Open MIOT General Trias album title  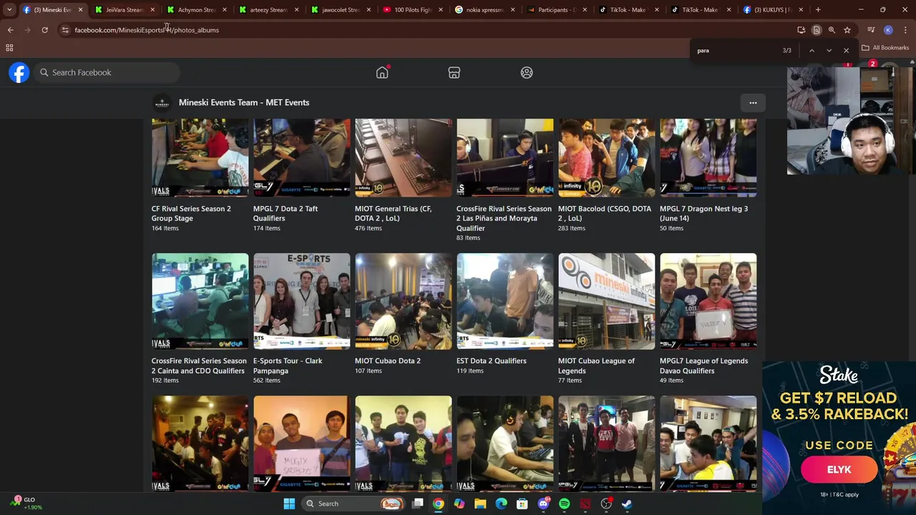pos(393,213)
